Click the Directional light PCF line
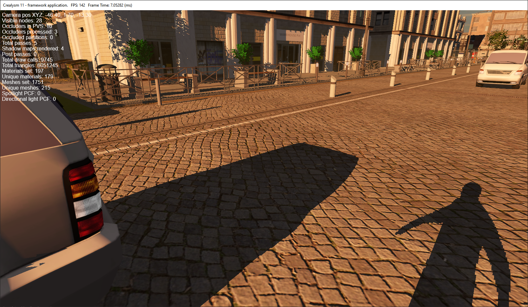The image size is (528, 307). pos(29,99)
